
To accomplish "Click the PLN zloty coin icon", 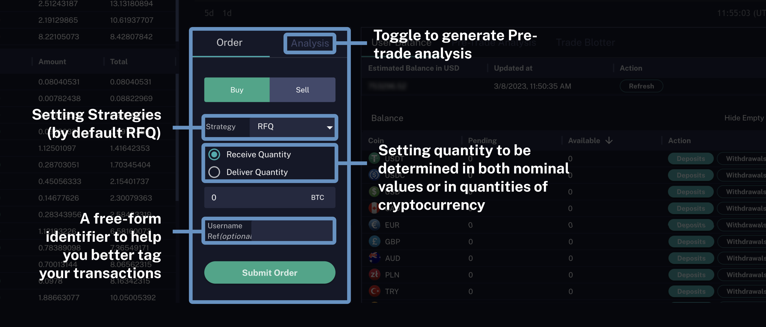I will (x=374, y=274).
